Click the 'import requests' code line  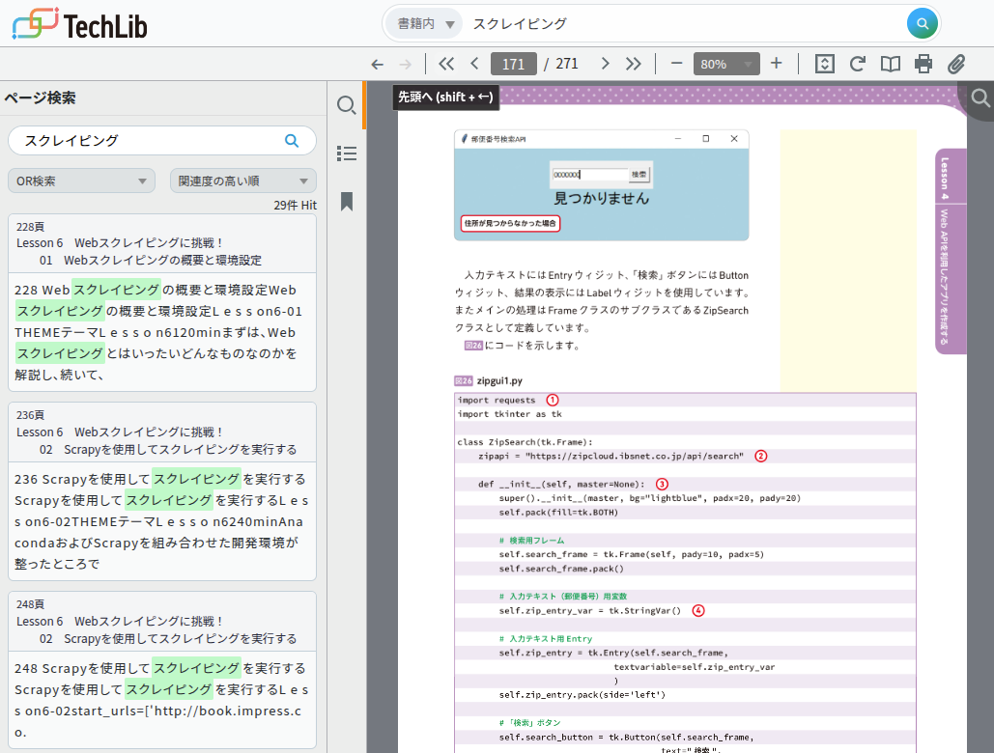497,401
